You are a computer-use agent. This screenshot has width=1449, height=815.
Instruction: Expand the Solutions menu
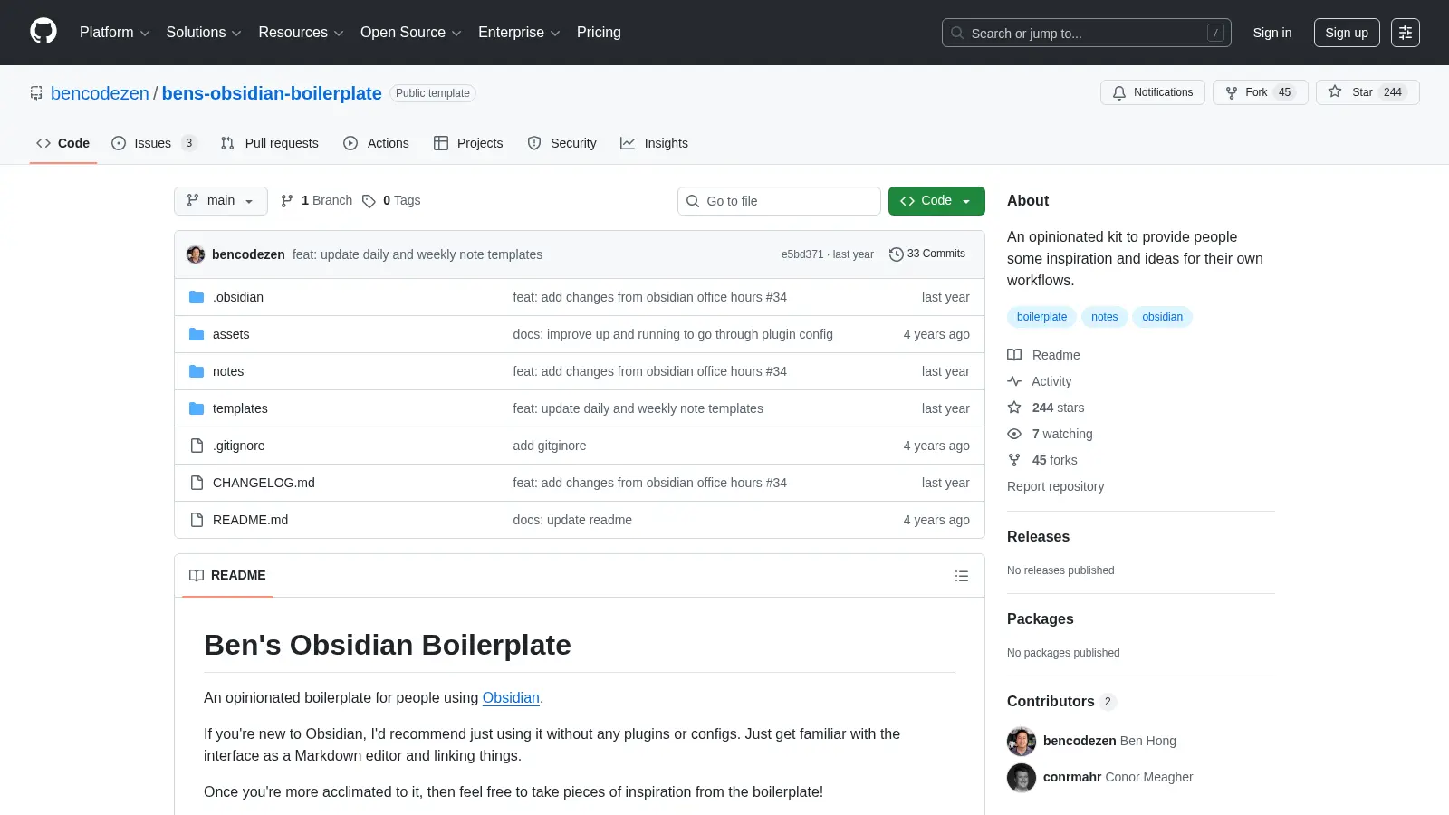click(x=204, y=33)
